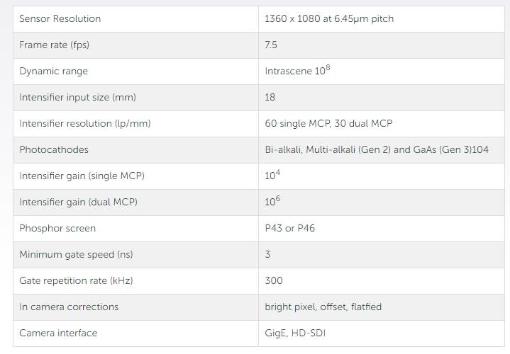Click the Minimum gate speed (ns) label
This screenshot has height=354, width=510.
click(76, 254)
